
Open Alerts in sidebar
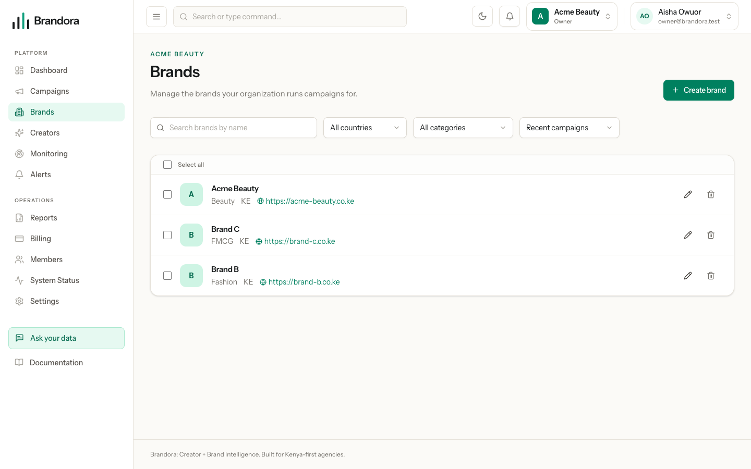[x=66, y=175]
